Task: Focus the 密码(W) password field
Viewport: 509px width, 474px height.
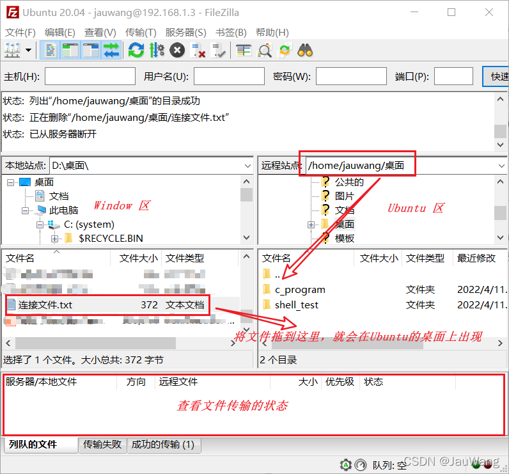Action: (x=351, y=76)
